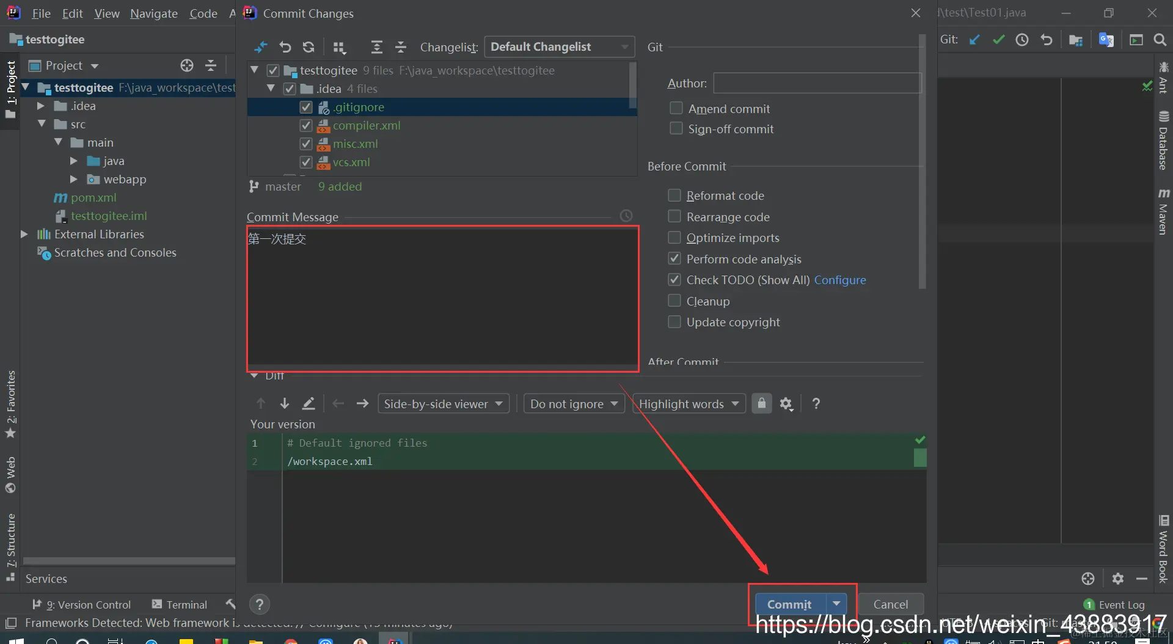
Task: Click the Git update project icon
Action: click(975, 40)
